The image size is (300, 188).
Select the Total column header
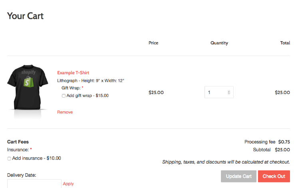click(285, 43)
